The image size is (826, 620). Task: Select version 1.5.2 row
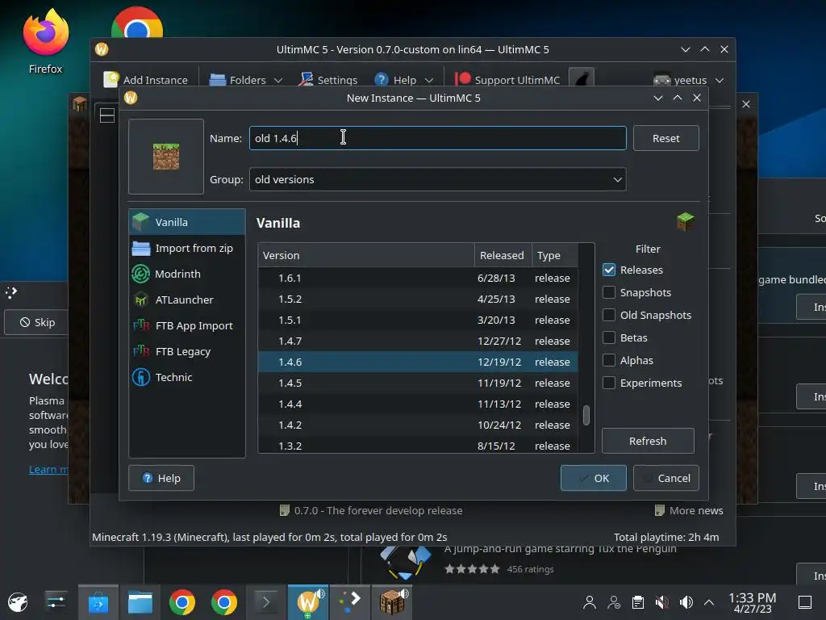coord(418,299)
